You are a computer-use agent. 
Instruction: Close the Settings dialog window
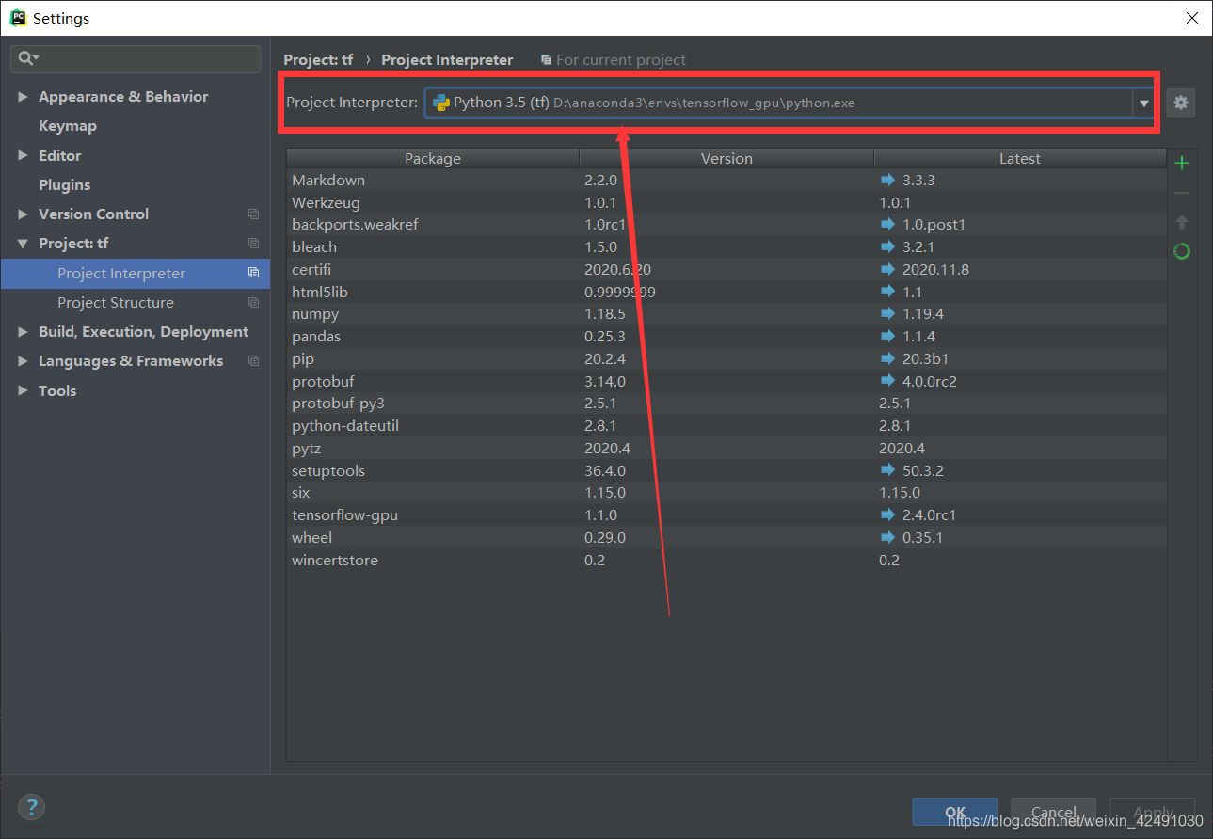[1192, 18]
